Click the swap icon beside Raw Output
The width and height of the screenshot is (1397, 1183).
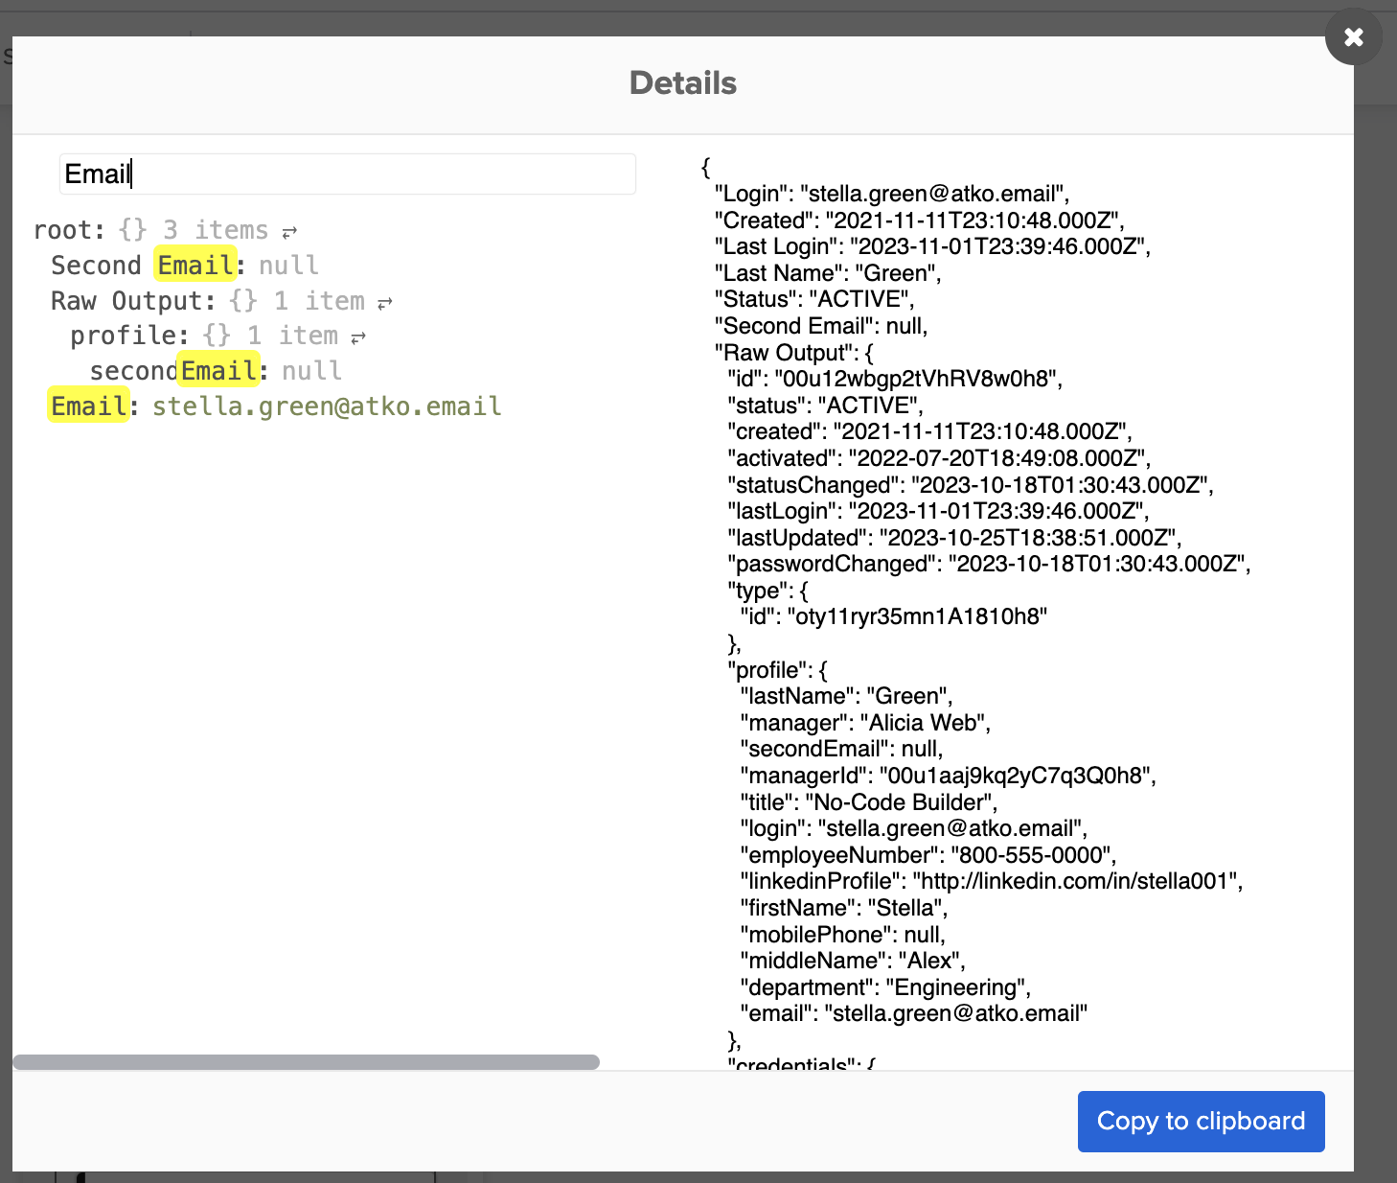(x=385, y=303)
